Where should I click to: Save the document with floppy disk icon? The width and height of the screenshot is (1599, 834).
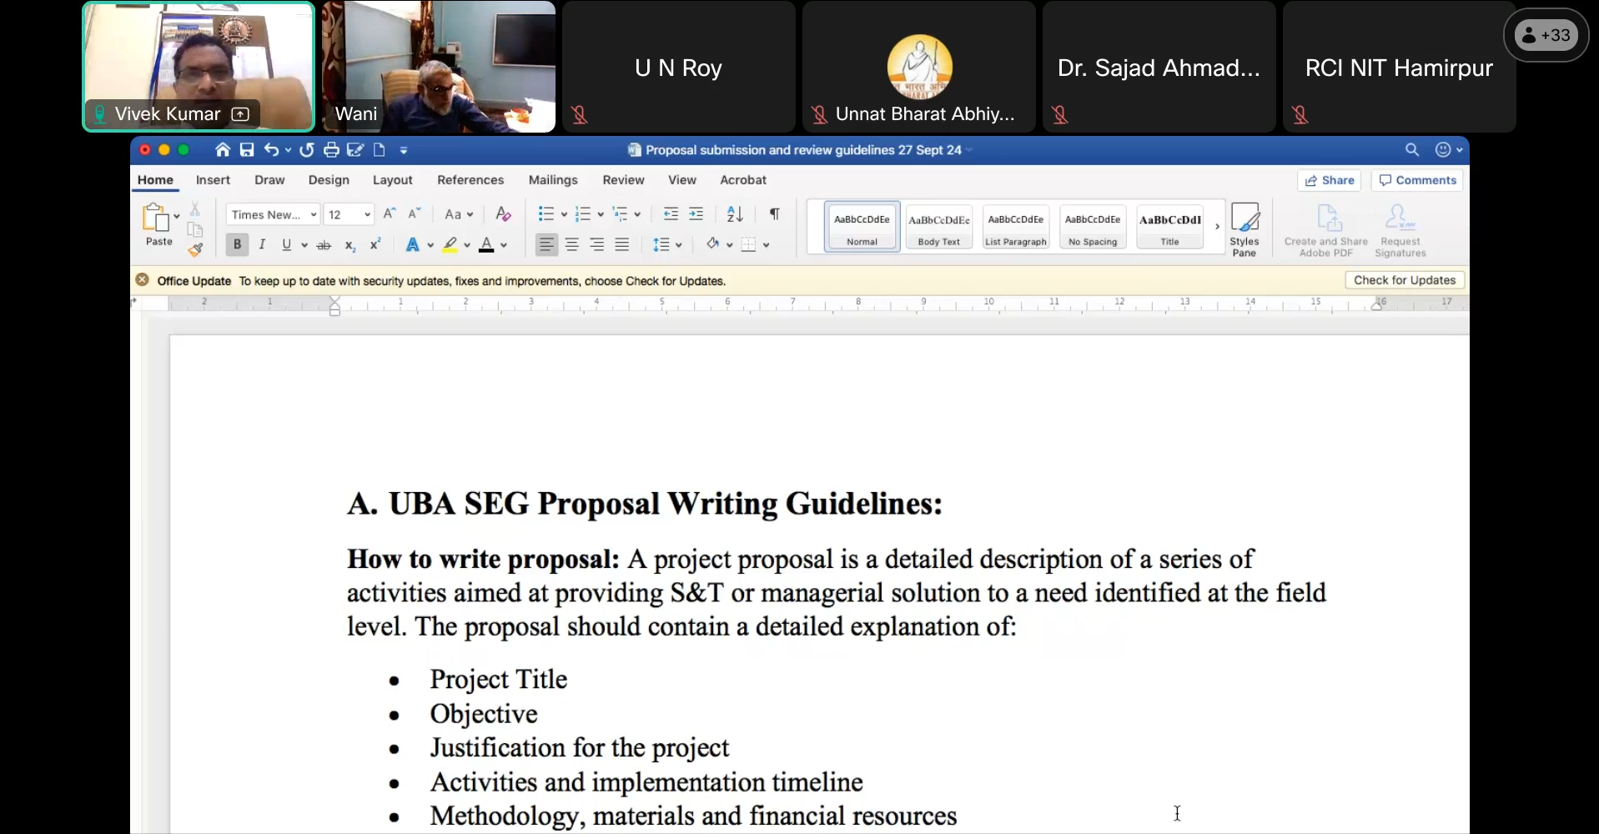(247, 150)
